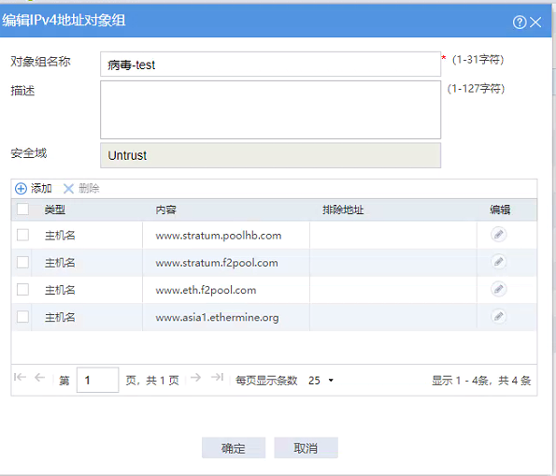This screenshot has height=476, width=556.
Task: Toggle the select-all checkbox in table header
Action: (23, 209)
